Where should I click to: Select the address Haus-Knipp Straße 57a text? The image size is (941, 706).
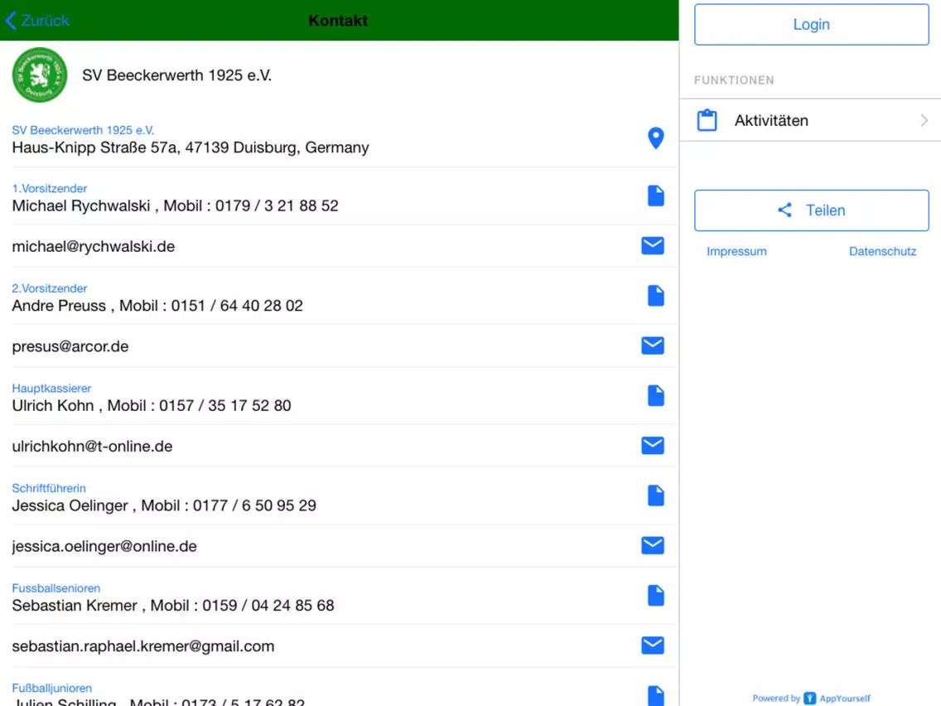click(x=191, y=147)
